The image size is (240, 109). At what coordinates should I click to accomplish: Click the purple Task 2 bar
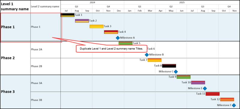click(82, 21)
